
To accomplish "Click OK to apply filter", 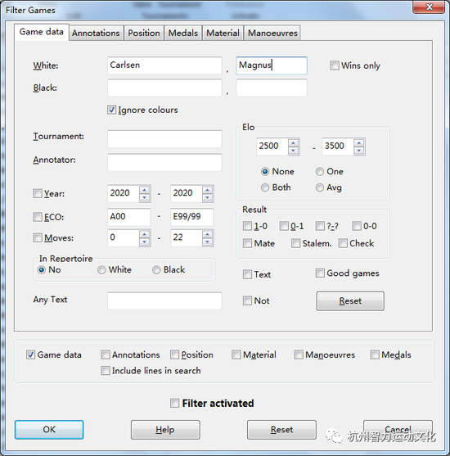I will tap(49, 430).
